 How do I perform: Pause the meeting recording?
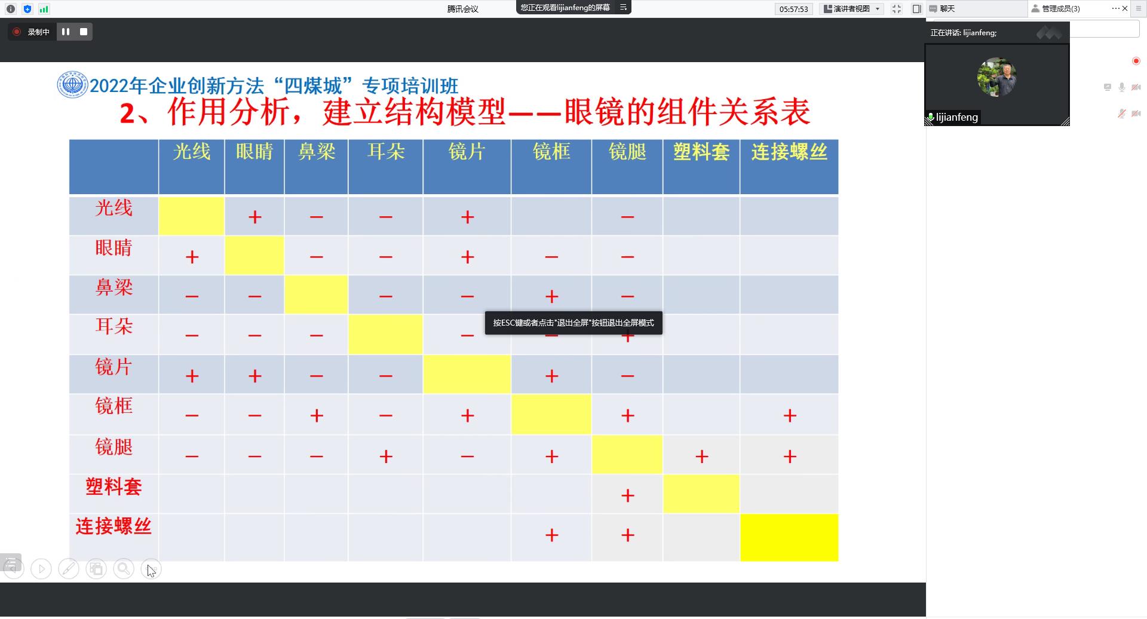tap(66, 32)
